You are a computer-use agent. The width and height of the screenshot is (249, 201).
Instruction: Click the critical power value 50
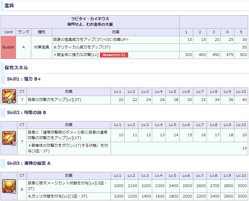tap(214, 47)
